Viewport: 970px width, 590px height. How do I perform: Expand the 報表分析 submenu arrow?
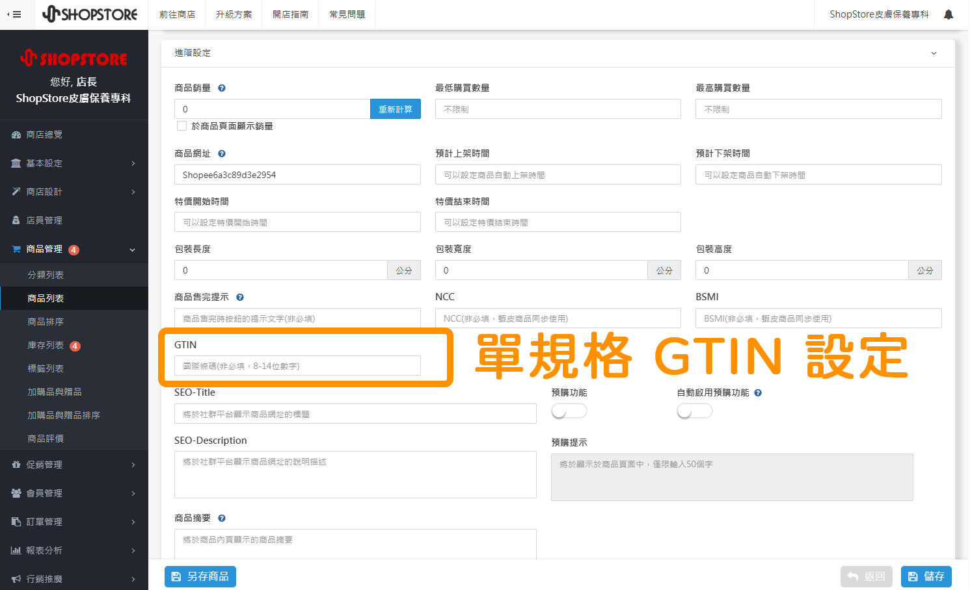(133, 551)
